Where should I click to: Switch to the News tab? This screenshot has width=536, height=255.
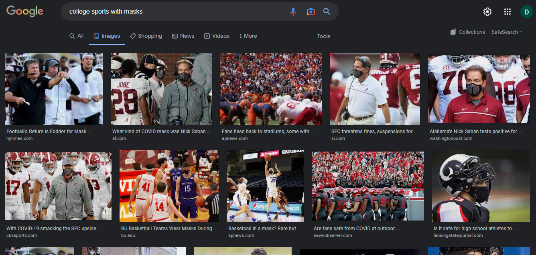tap(183, 36)
